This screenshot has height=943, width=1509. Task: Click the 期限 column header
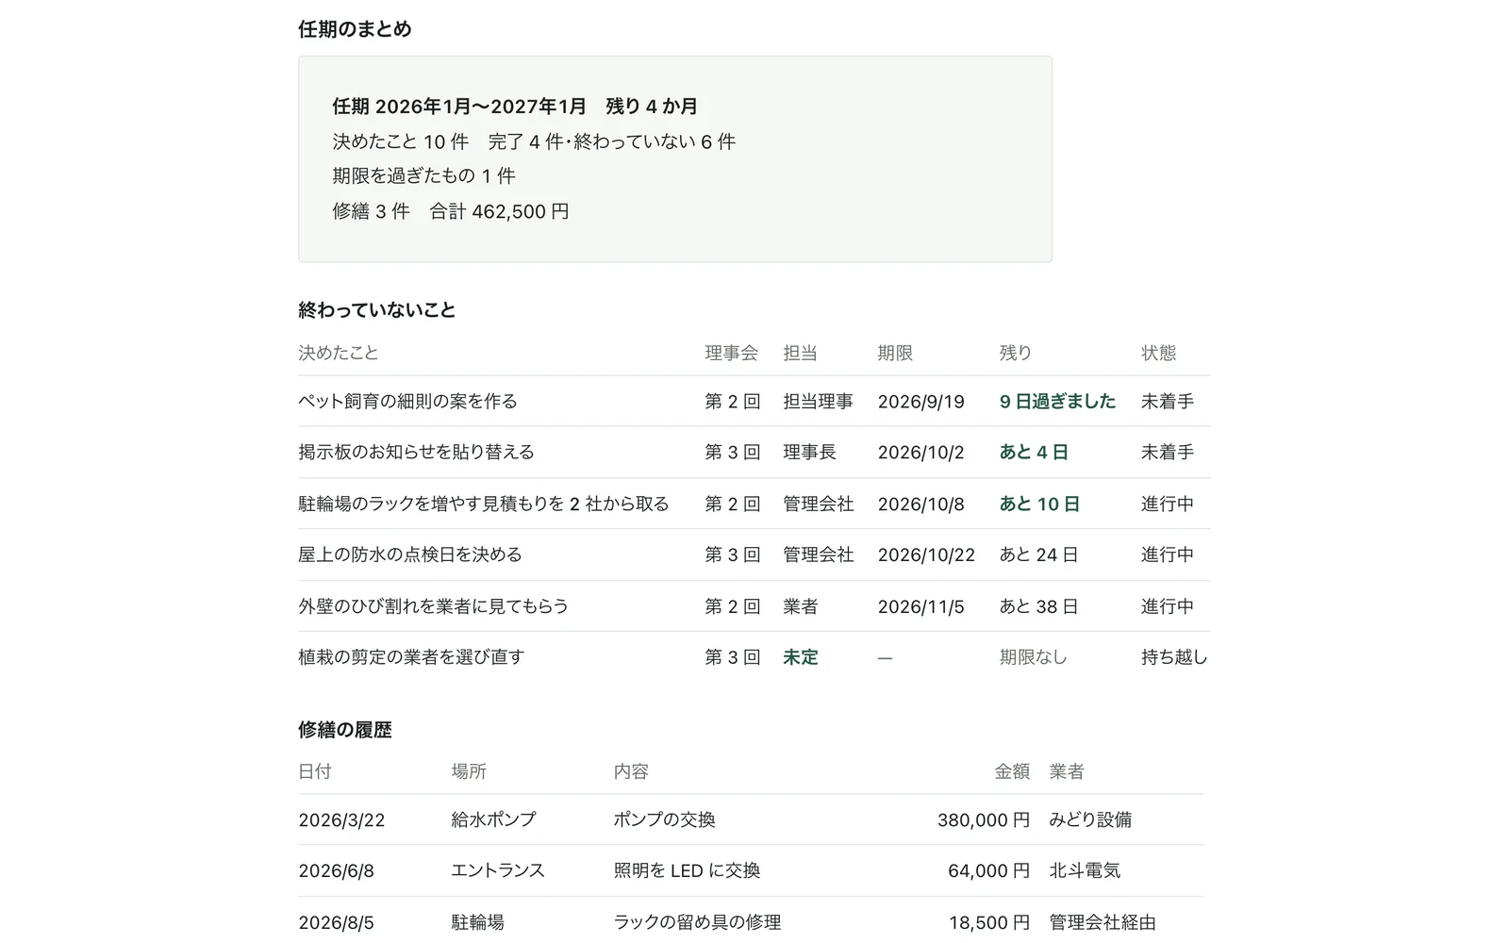(895, 353)
